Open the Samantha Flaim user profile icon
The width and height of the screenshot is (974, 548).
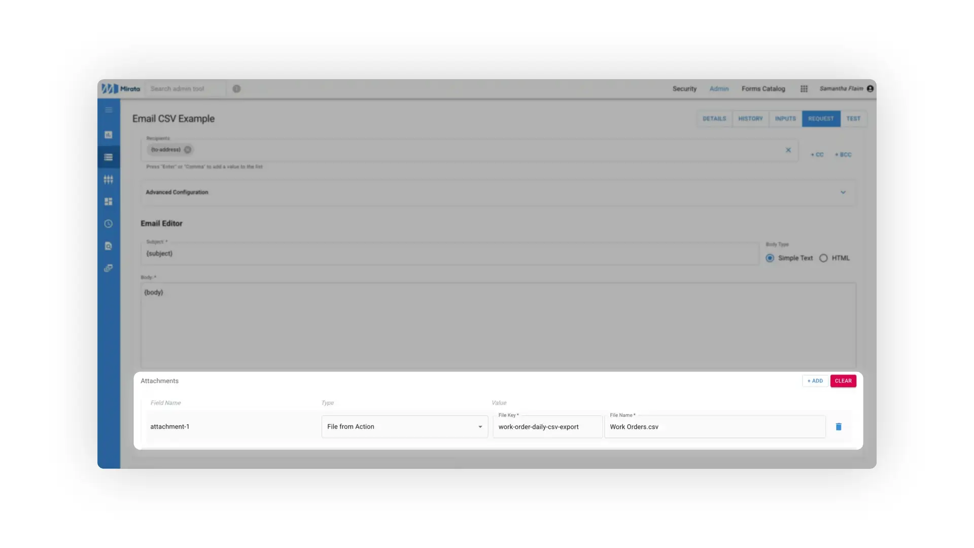point(870,88)
